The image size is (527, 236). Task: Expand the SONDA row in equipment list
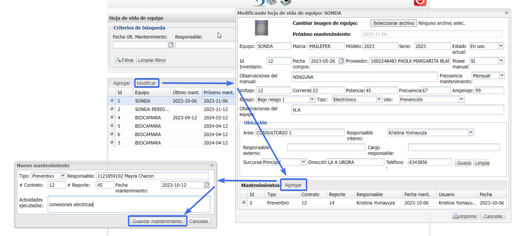tap(112, 101)
